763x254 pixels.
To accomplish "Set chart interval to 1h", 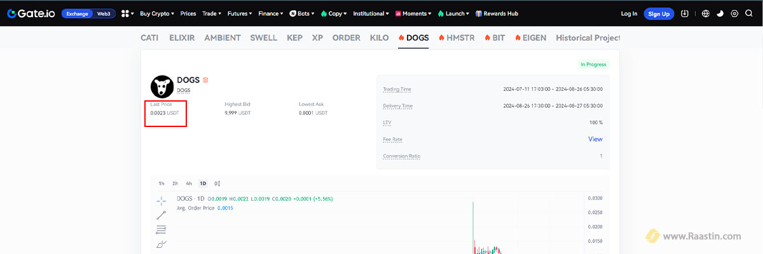I will [x=162, y=184].
